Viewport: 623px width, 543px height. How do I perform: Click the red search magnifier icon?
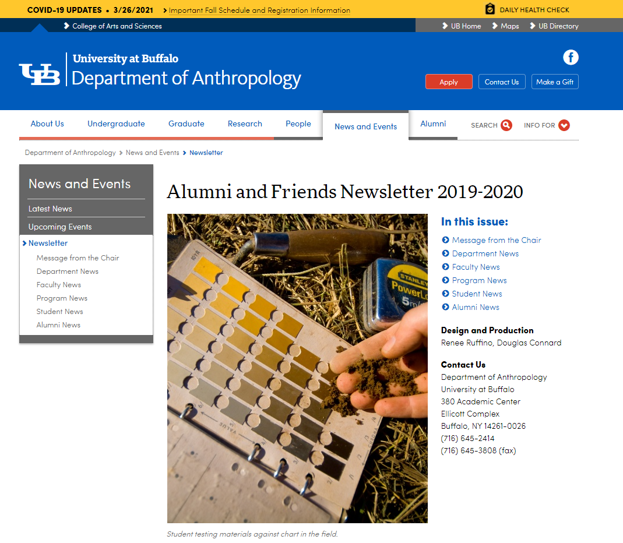click(506, 125)
